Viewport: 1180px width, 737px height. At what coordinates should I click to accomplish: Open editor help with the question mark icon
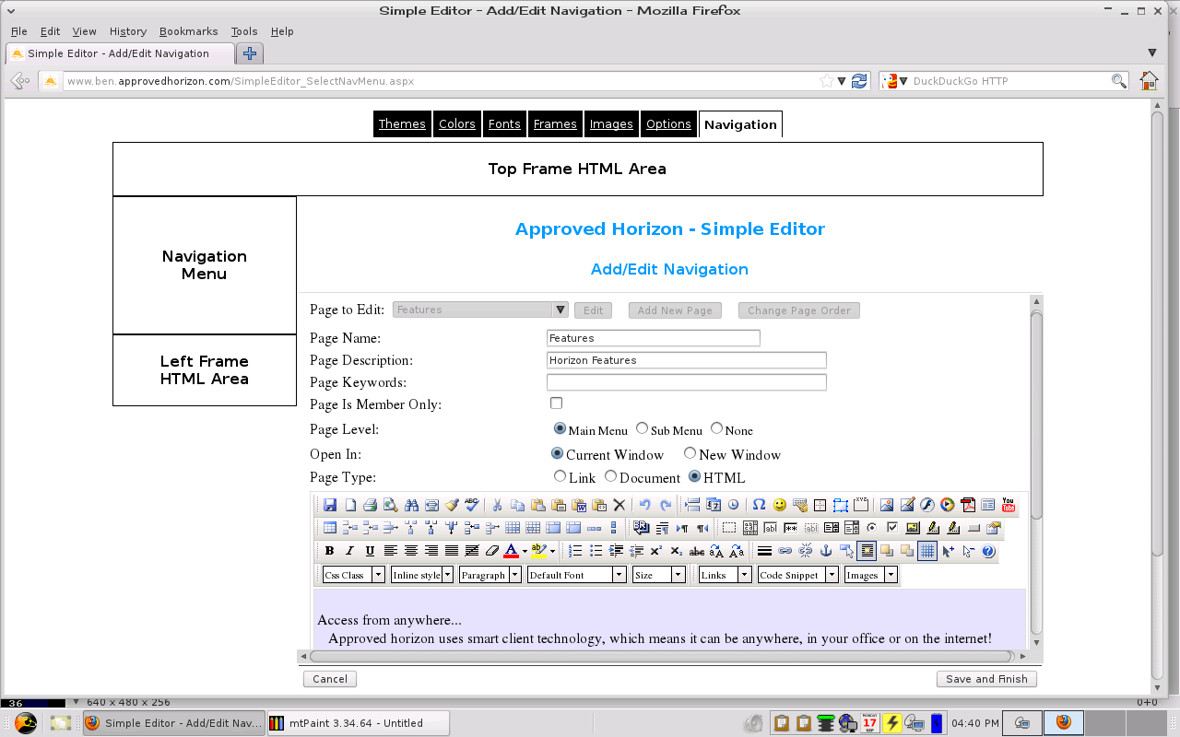coord(988,551)
